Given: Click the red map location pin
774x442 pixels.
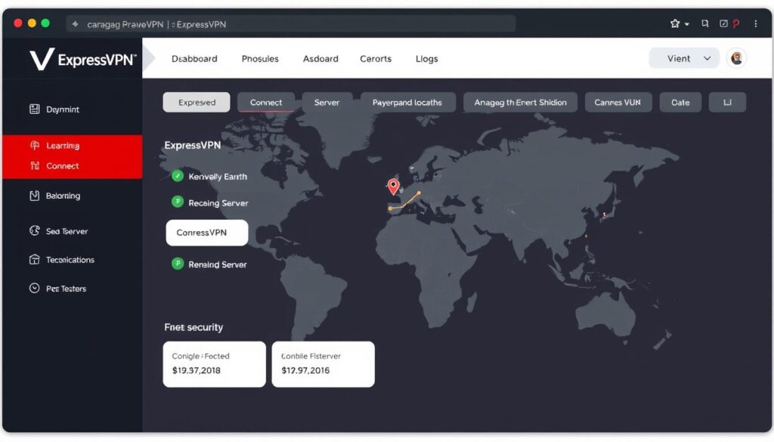Looking at the screenshot, I should click(393, 186).
